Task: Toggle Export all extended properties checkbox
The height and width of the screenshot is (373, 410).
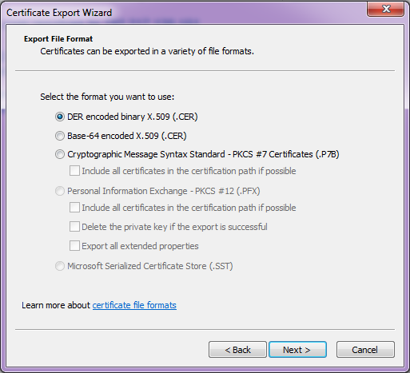Action: (x=74, y=246)
